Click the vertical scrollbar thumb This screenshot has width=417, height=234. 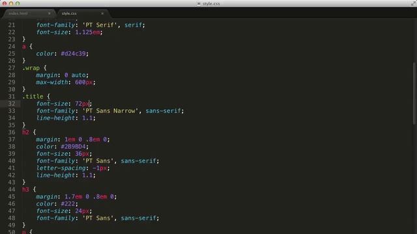click(414, 93)
